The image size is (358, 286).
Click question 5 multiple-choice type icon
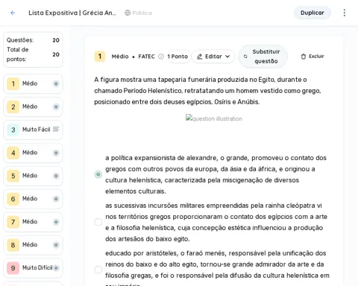tap(56, 176)
